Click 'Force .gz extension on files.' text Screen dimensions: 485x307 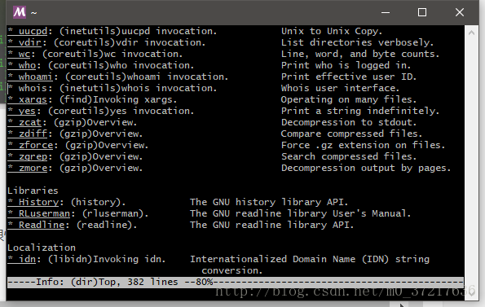pyautogui.click(x=363, y=146)
